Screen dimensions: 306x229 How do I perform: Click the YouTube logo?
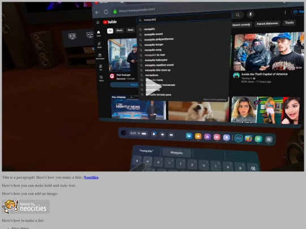tap(110, 22)
